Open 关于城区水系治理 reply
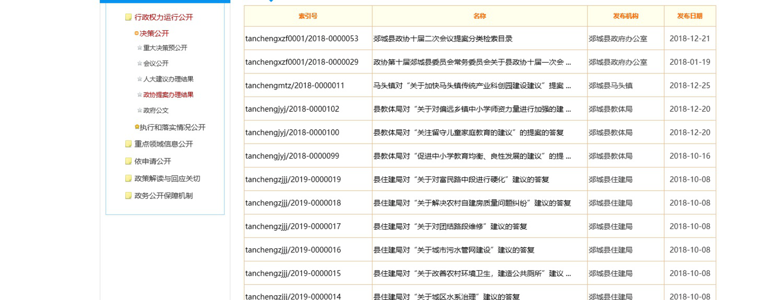Viewport: 758px width, 300px height. coord(446,296)
